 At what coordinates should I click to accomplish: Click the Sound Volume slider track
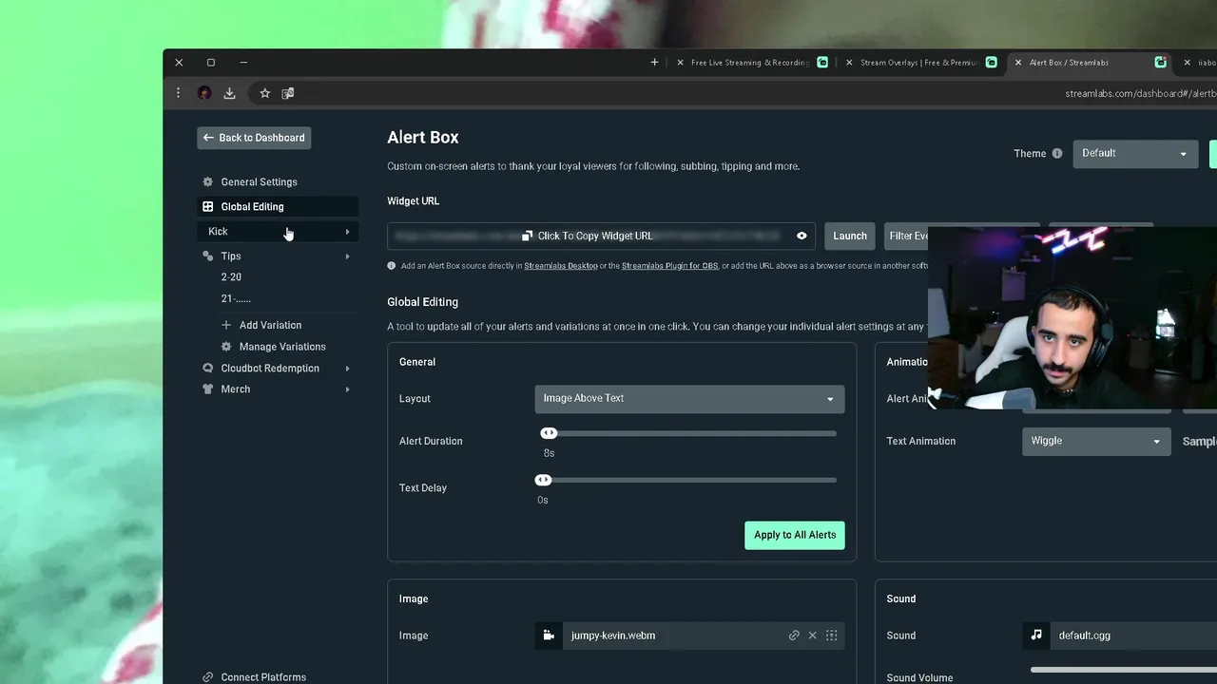point(1124,670)
